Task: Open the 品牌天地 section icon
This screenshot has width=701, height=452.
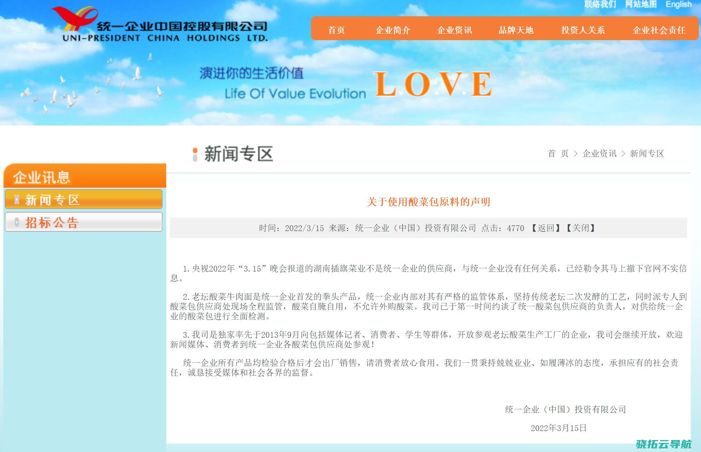Action: pos(511,30)
